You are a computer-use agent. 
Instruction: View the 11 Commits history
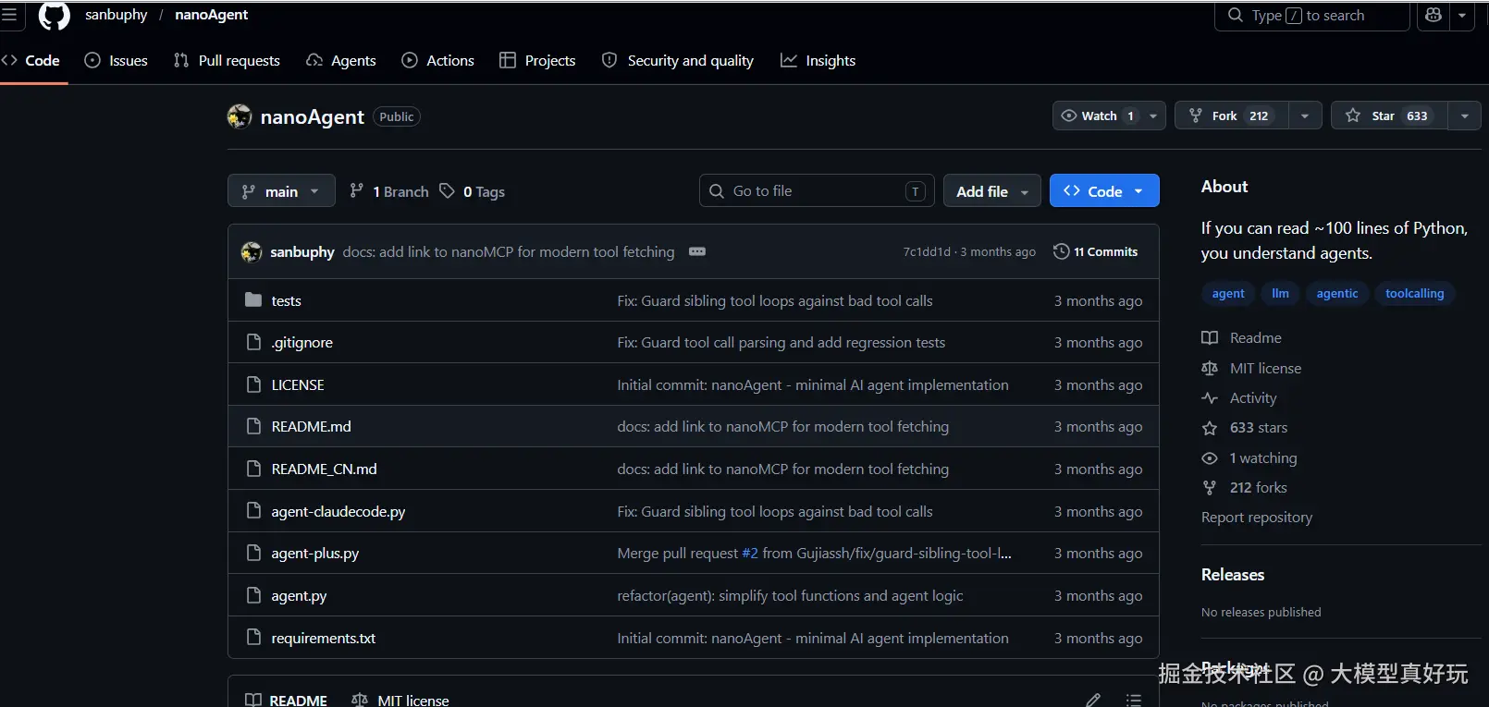[1096, 251]
